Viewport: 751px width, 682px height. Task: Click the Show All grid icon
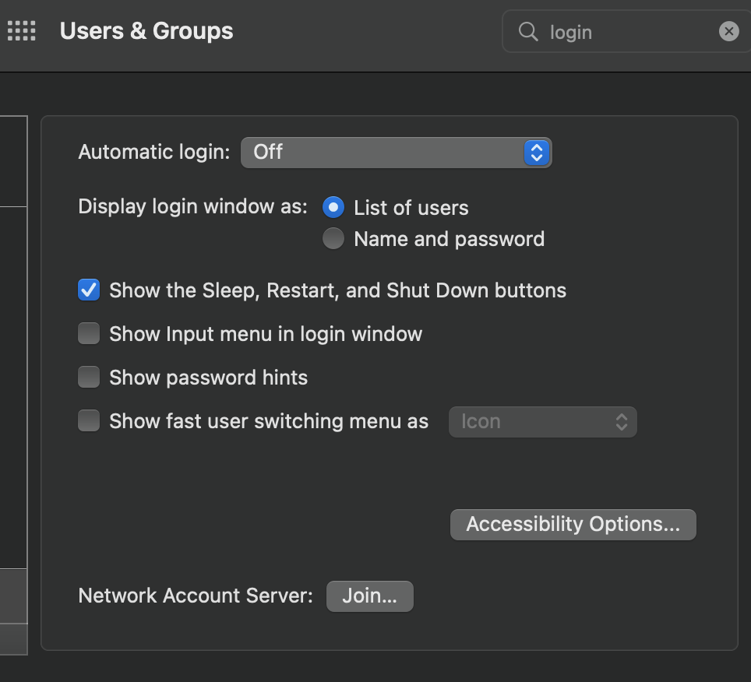point(22,31)
